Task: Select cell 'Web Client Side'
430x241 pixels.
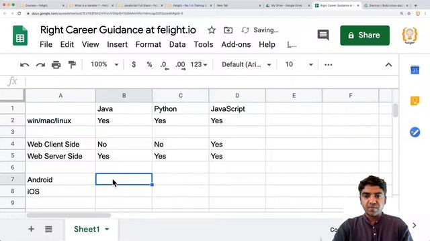Action: tap(60, 144)
